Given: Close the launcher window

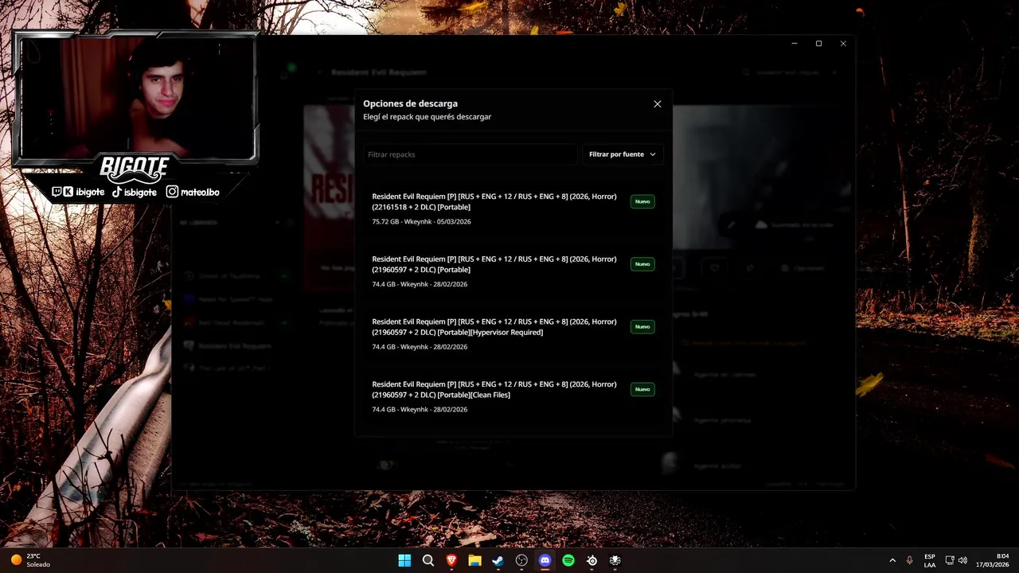Looking at the screenshot, I should coord(843,44).
